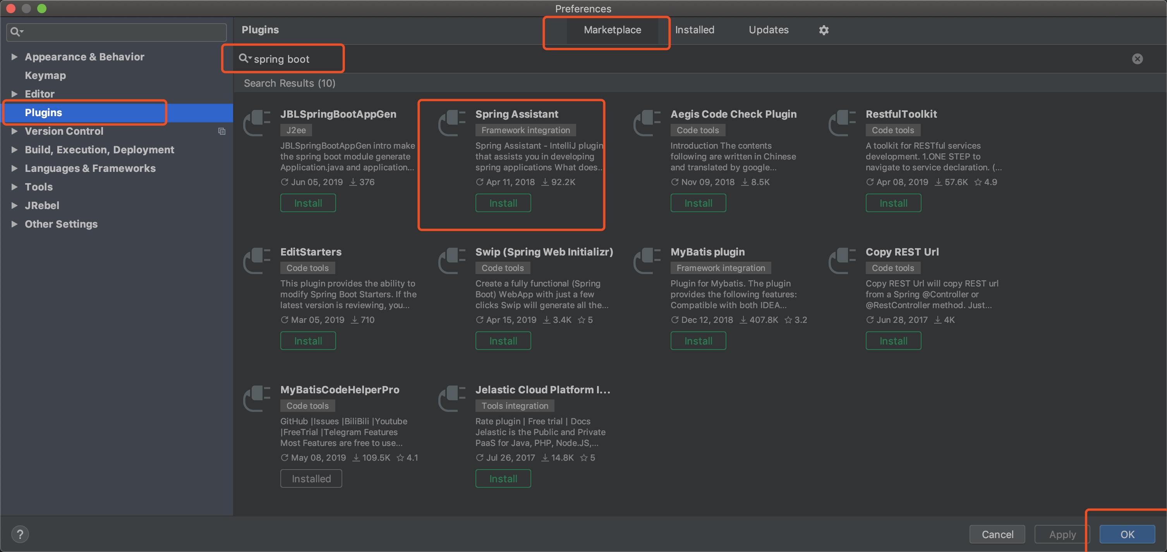Expand Appearance & Behavior tree node
The image size is (1167, 552).
click(14, 57)
